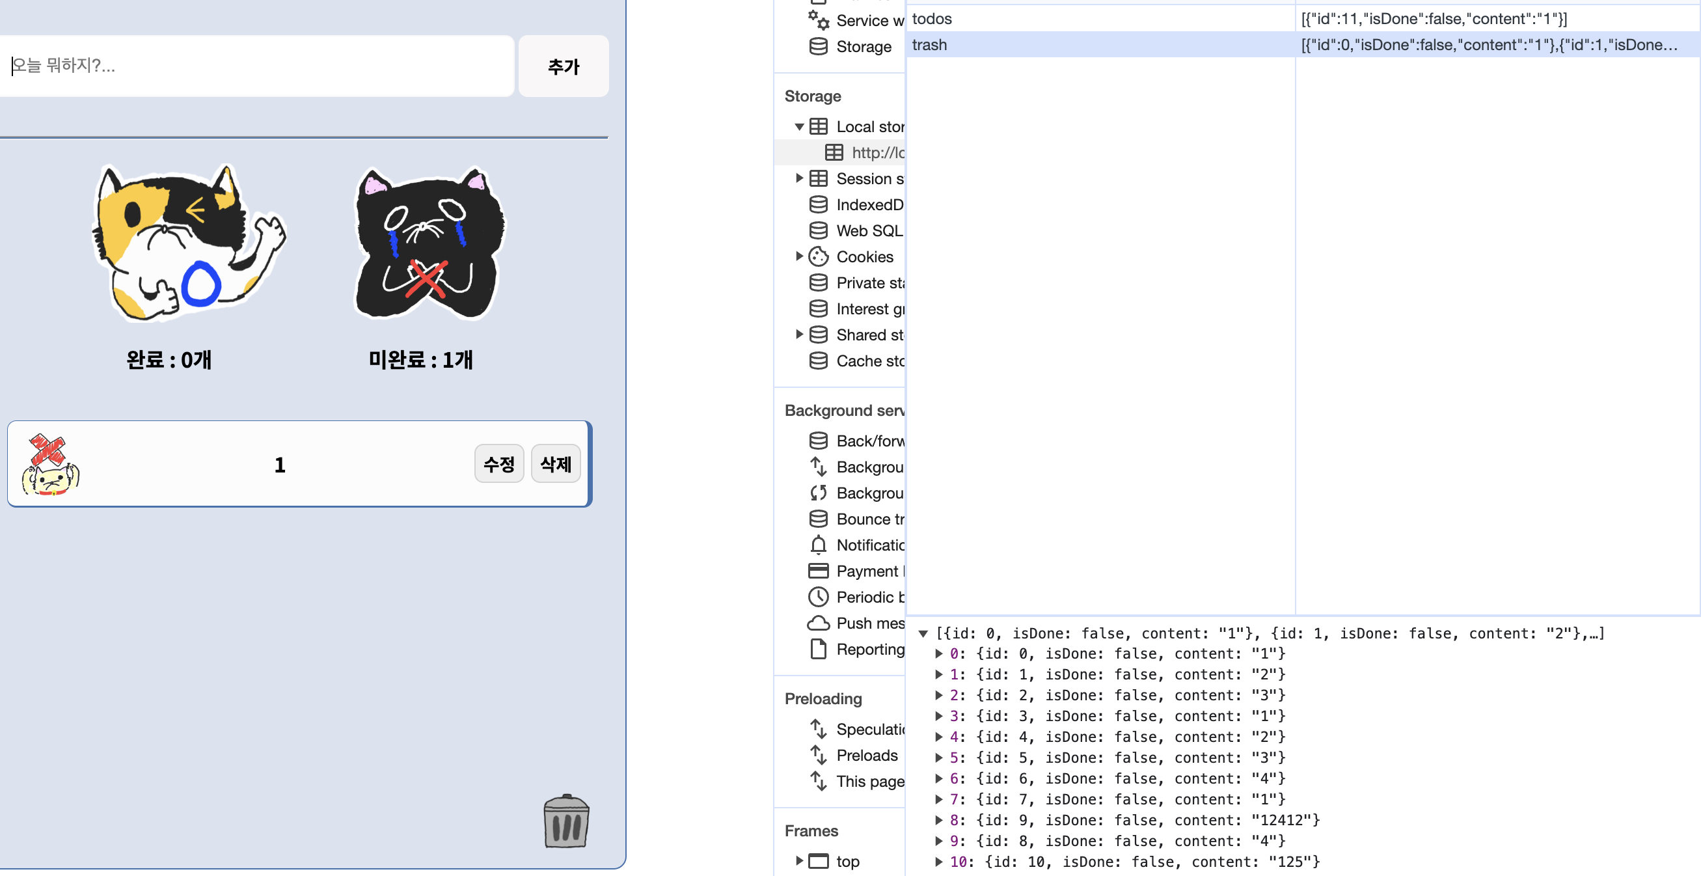Toggle the todo item's X cat done icon
Image resolution: width=1701 pixels, height=876 pixels.
pyautogui.click(x=50, y=465)
